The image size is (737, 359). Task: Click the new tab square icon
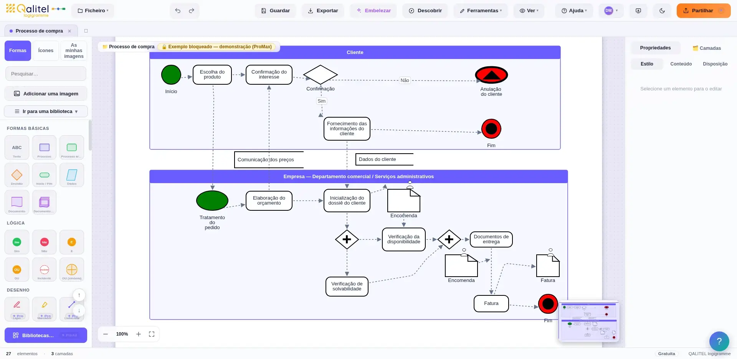coord(86,31)
